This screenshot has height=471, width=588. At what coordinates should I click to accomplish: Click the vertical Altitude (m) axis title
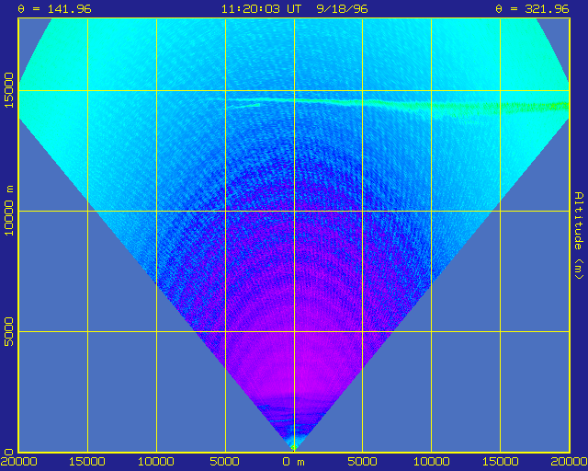[x=579, y=235]
